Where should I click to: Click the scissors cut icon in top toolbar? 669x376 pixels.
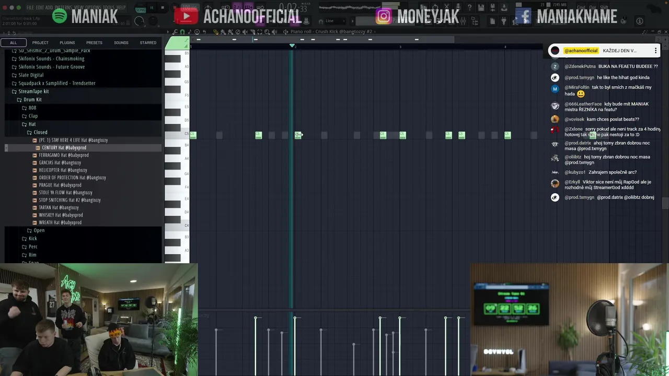[446, 7]
